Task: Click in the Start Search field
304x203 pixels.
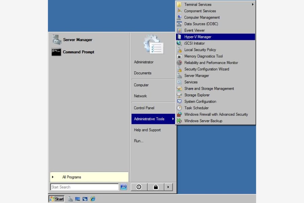Action: click(84, 187)
